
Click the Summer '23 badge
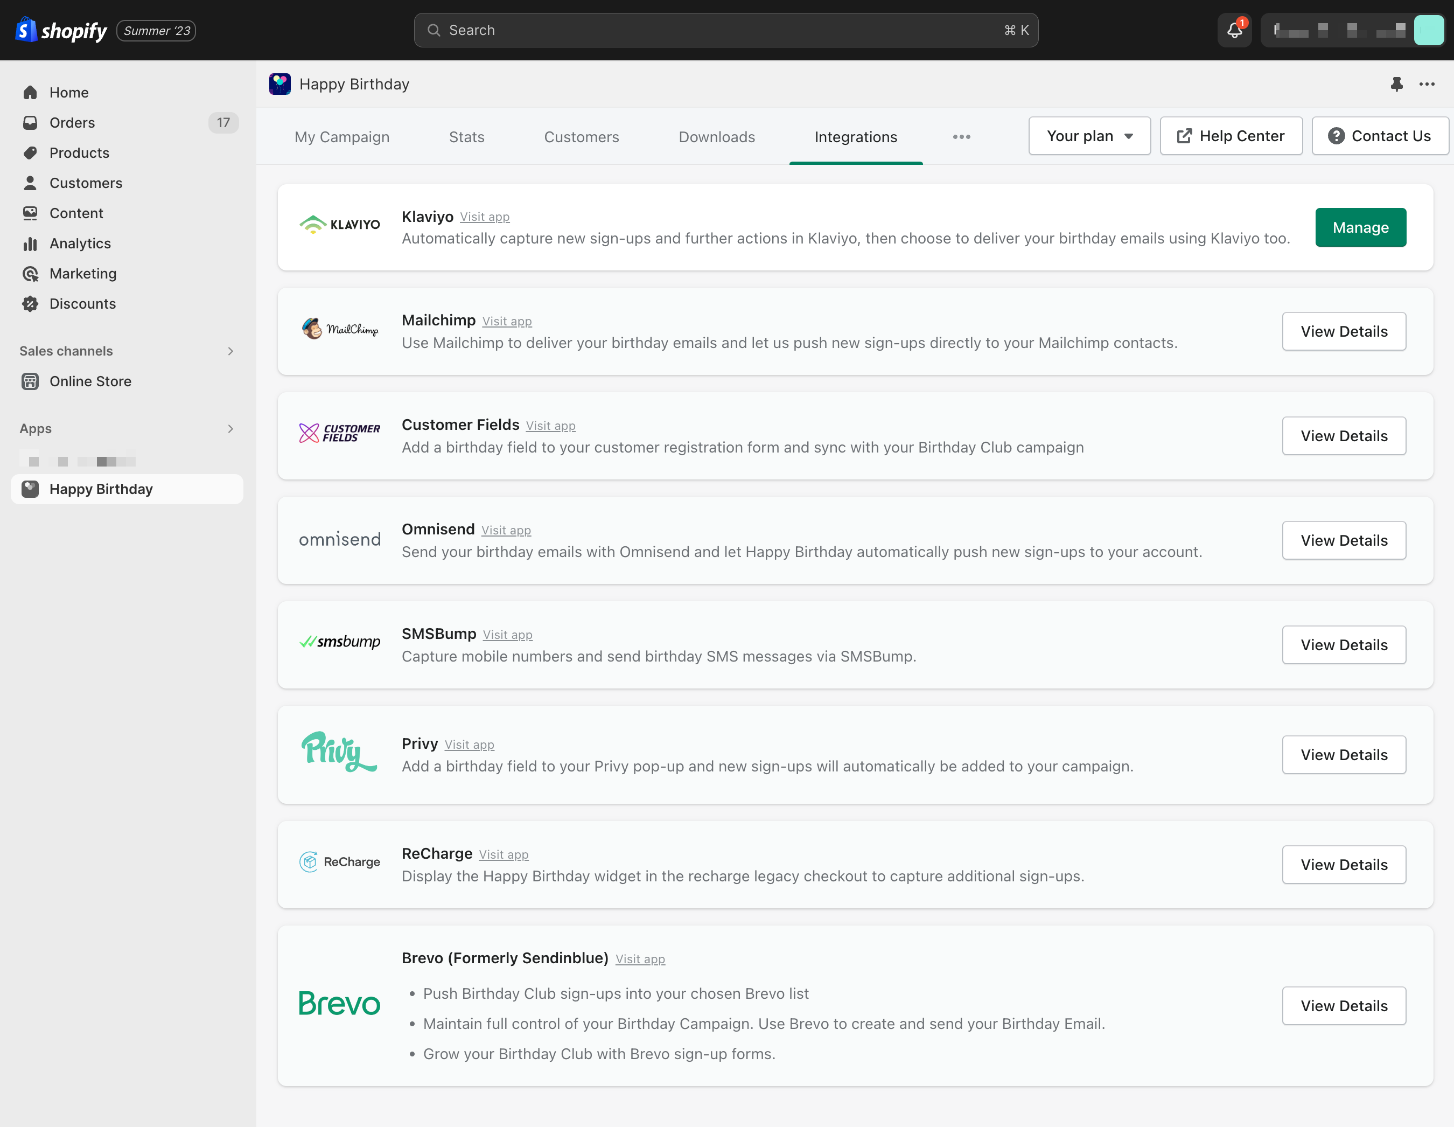[157, 31]
